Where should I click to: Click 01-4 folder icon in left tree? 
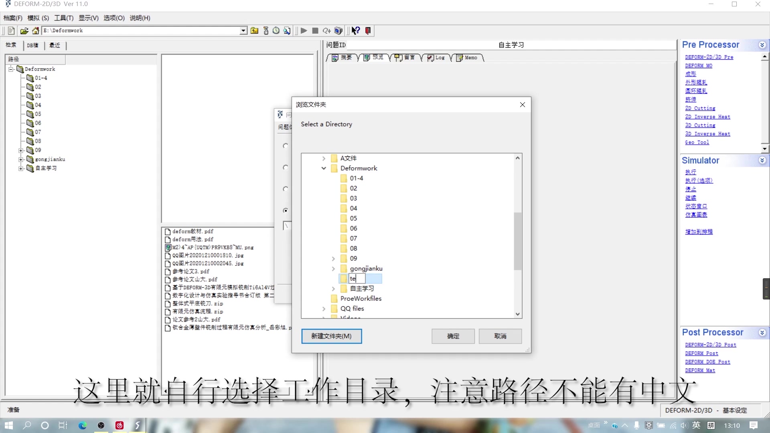tap(30, 78)
